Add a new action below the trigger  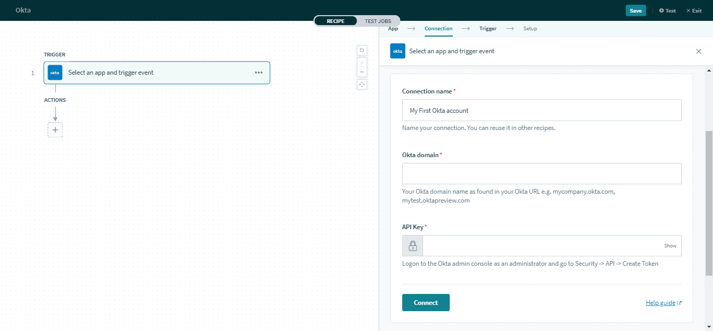point(55,129)
